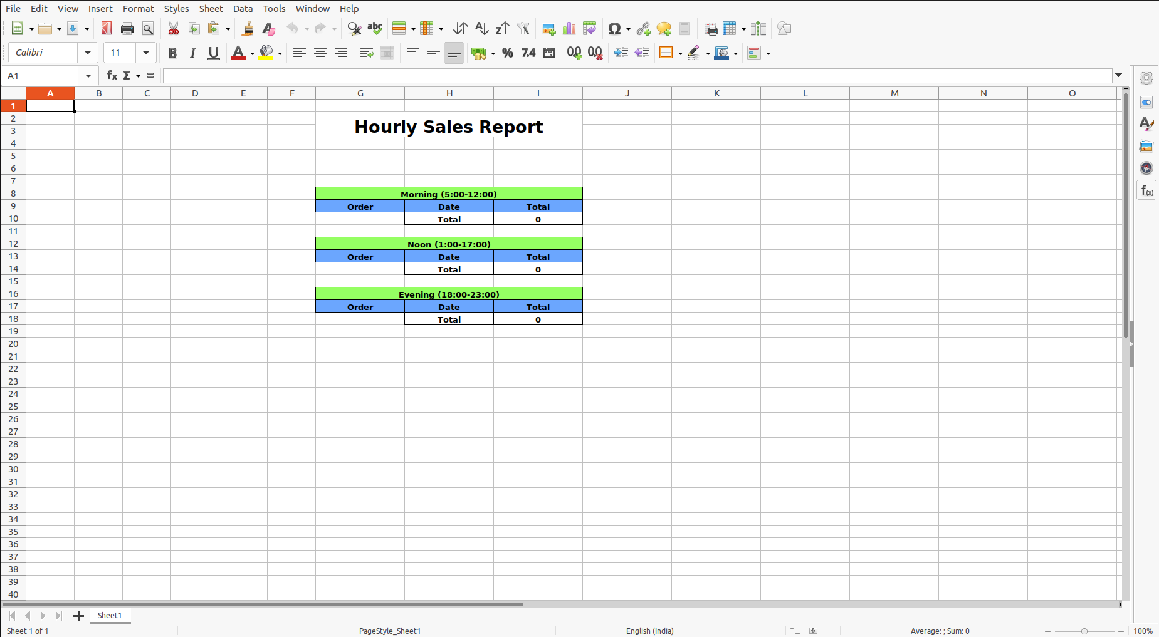The image size is (1159, 637).
Task: Apply yellow background color
Action: (x=266, y=53)
